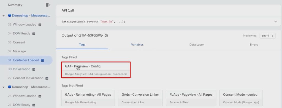Screen dimensions: 282x108
Task: Switch to the Variables tab
Action: pos(137,45)
